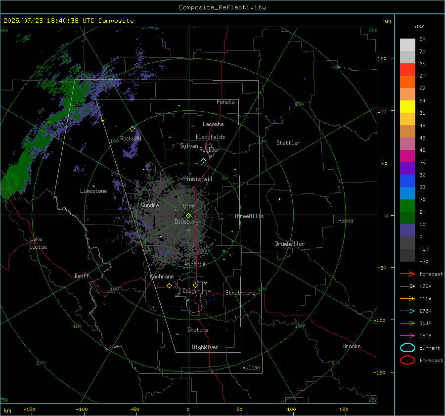Click the Sylvan label
Viewport: 445px width, 416px height.
(189, 146)
